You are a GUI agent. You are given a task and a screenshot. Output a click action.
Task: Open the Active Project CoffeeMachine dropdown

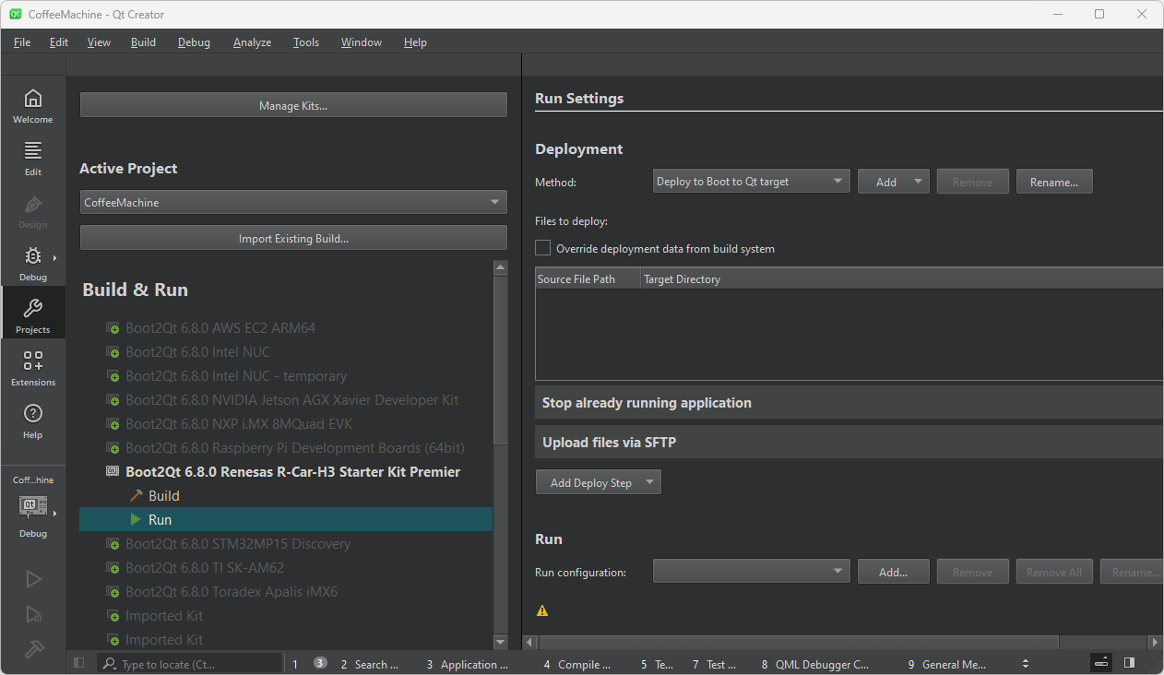[x=293, y=202]
